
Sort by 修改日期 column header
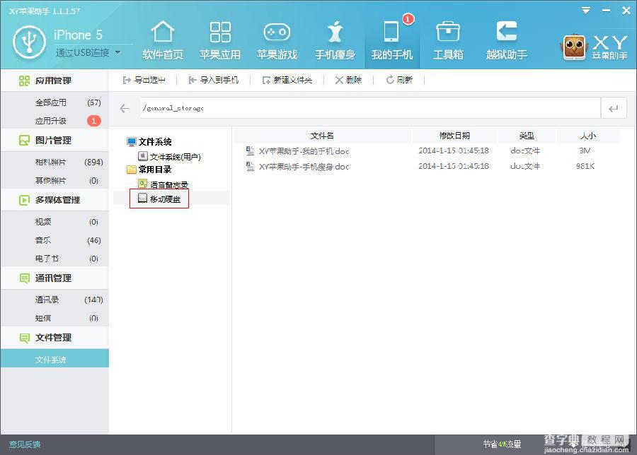point(454,136)
